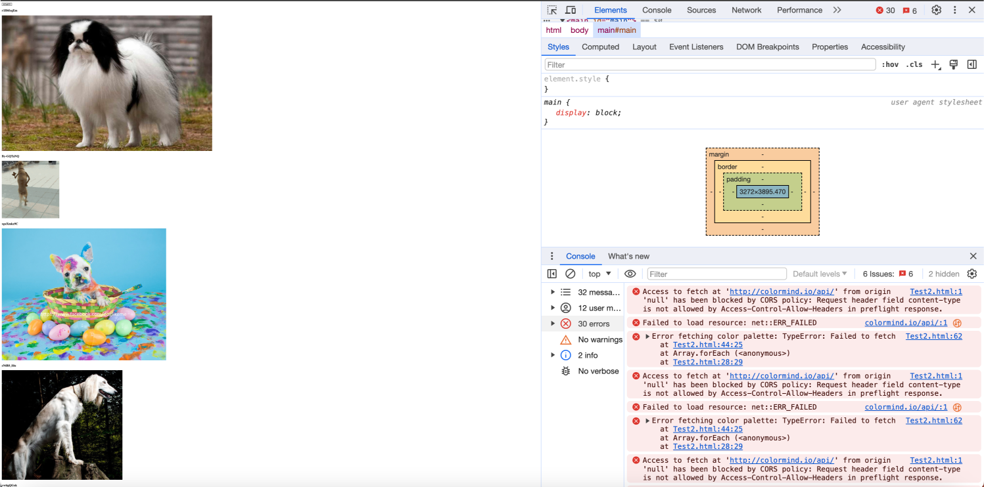Toggle the .cls element classes button

point(914,64)
